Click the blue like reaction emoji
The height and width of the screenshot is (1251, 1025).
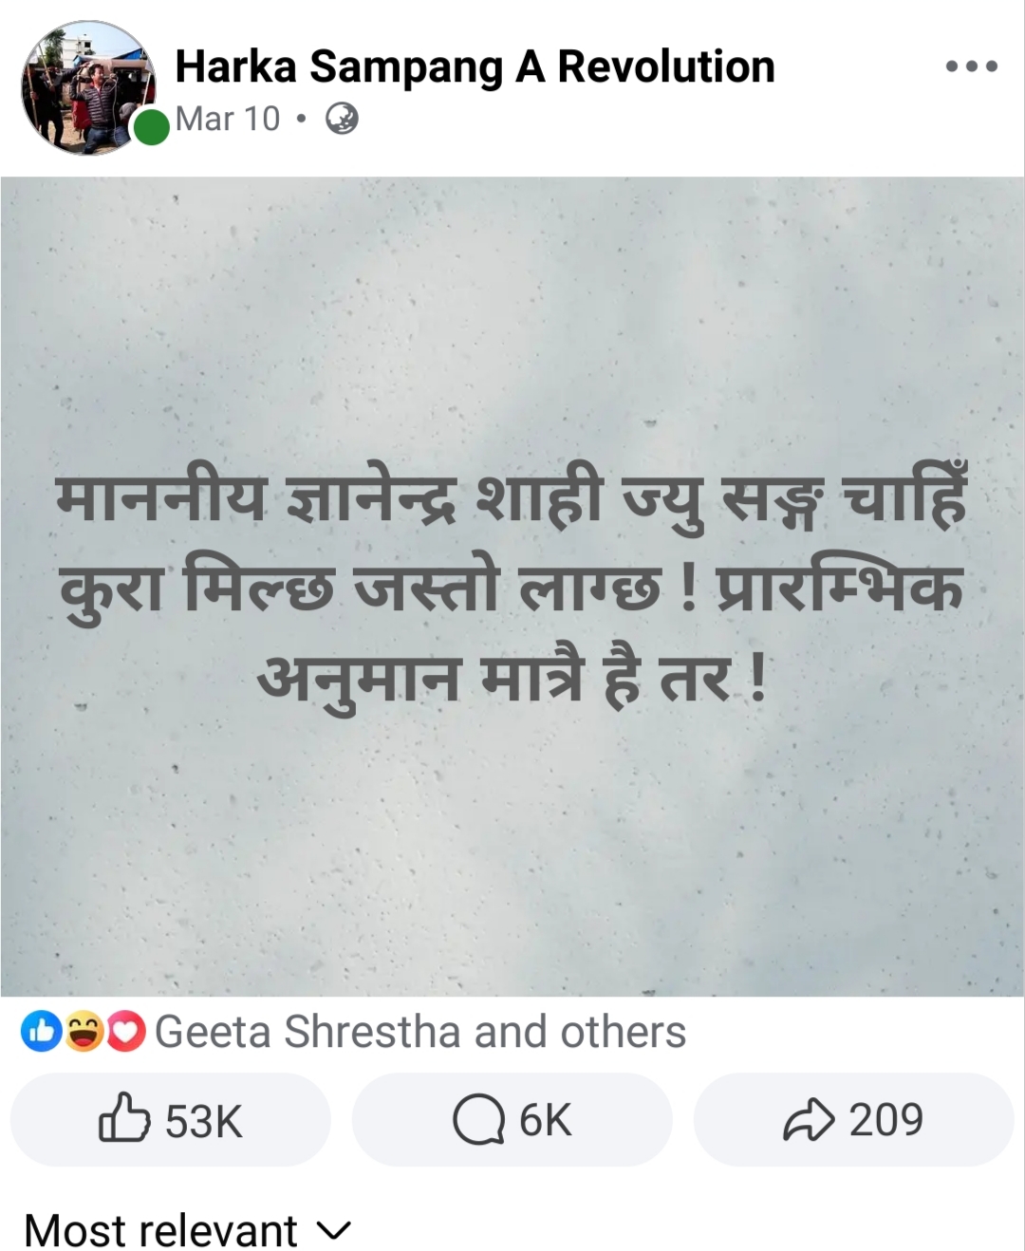(41, 1032)
